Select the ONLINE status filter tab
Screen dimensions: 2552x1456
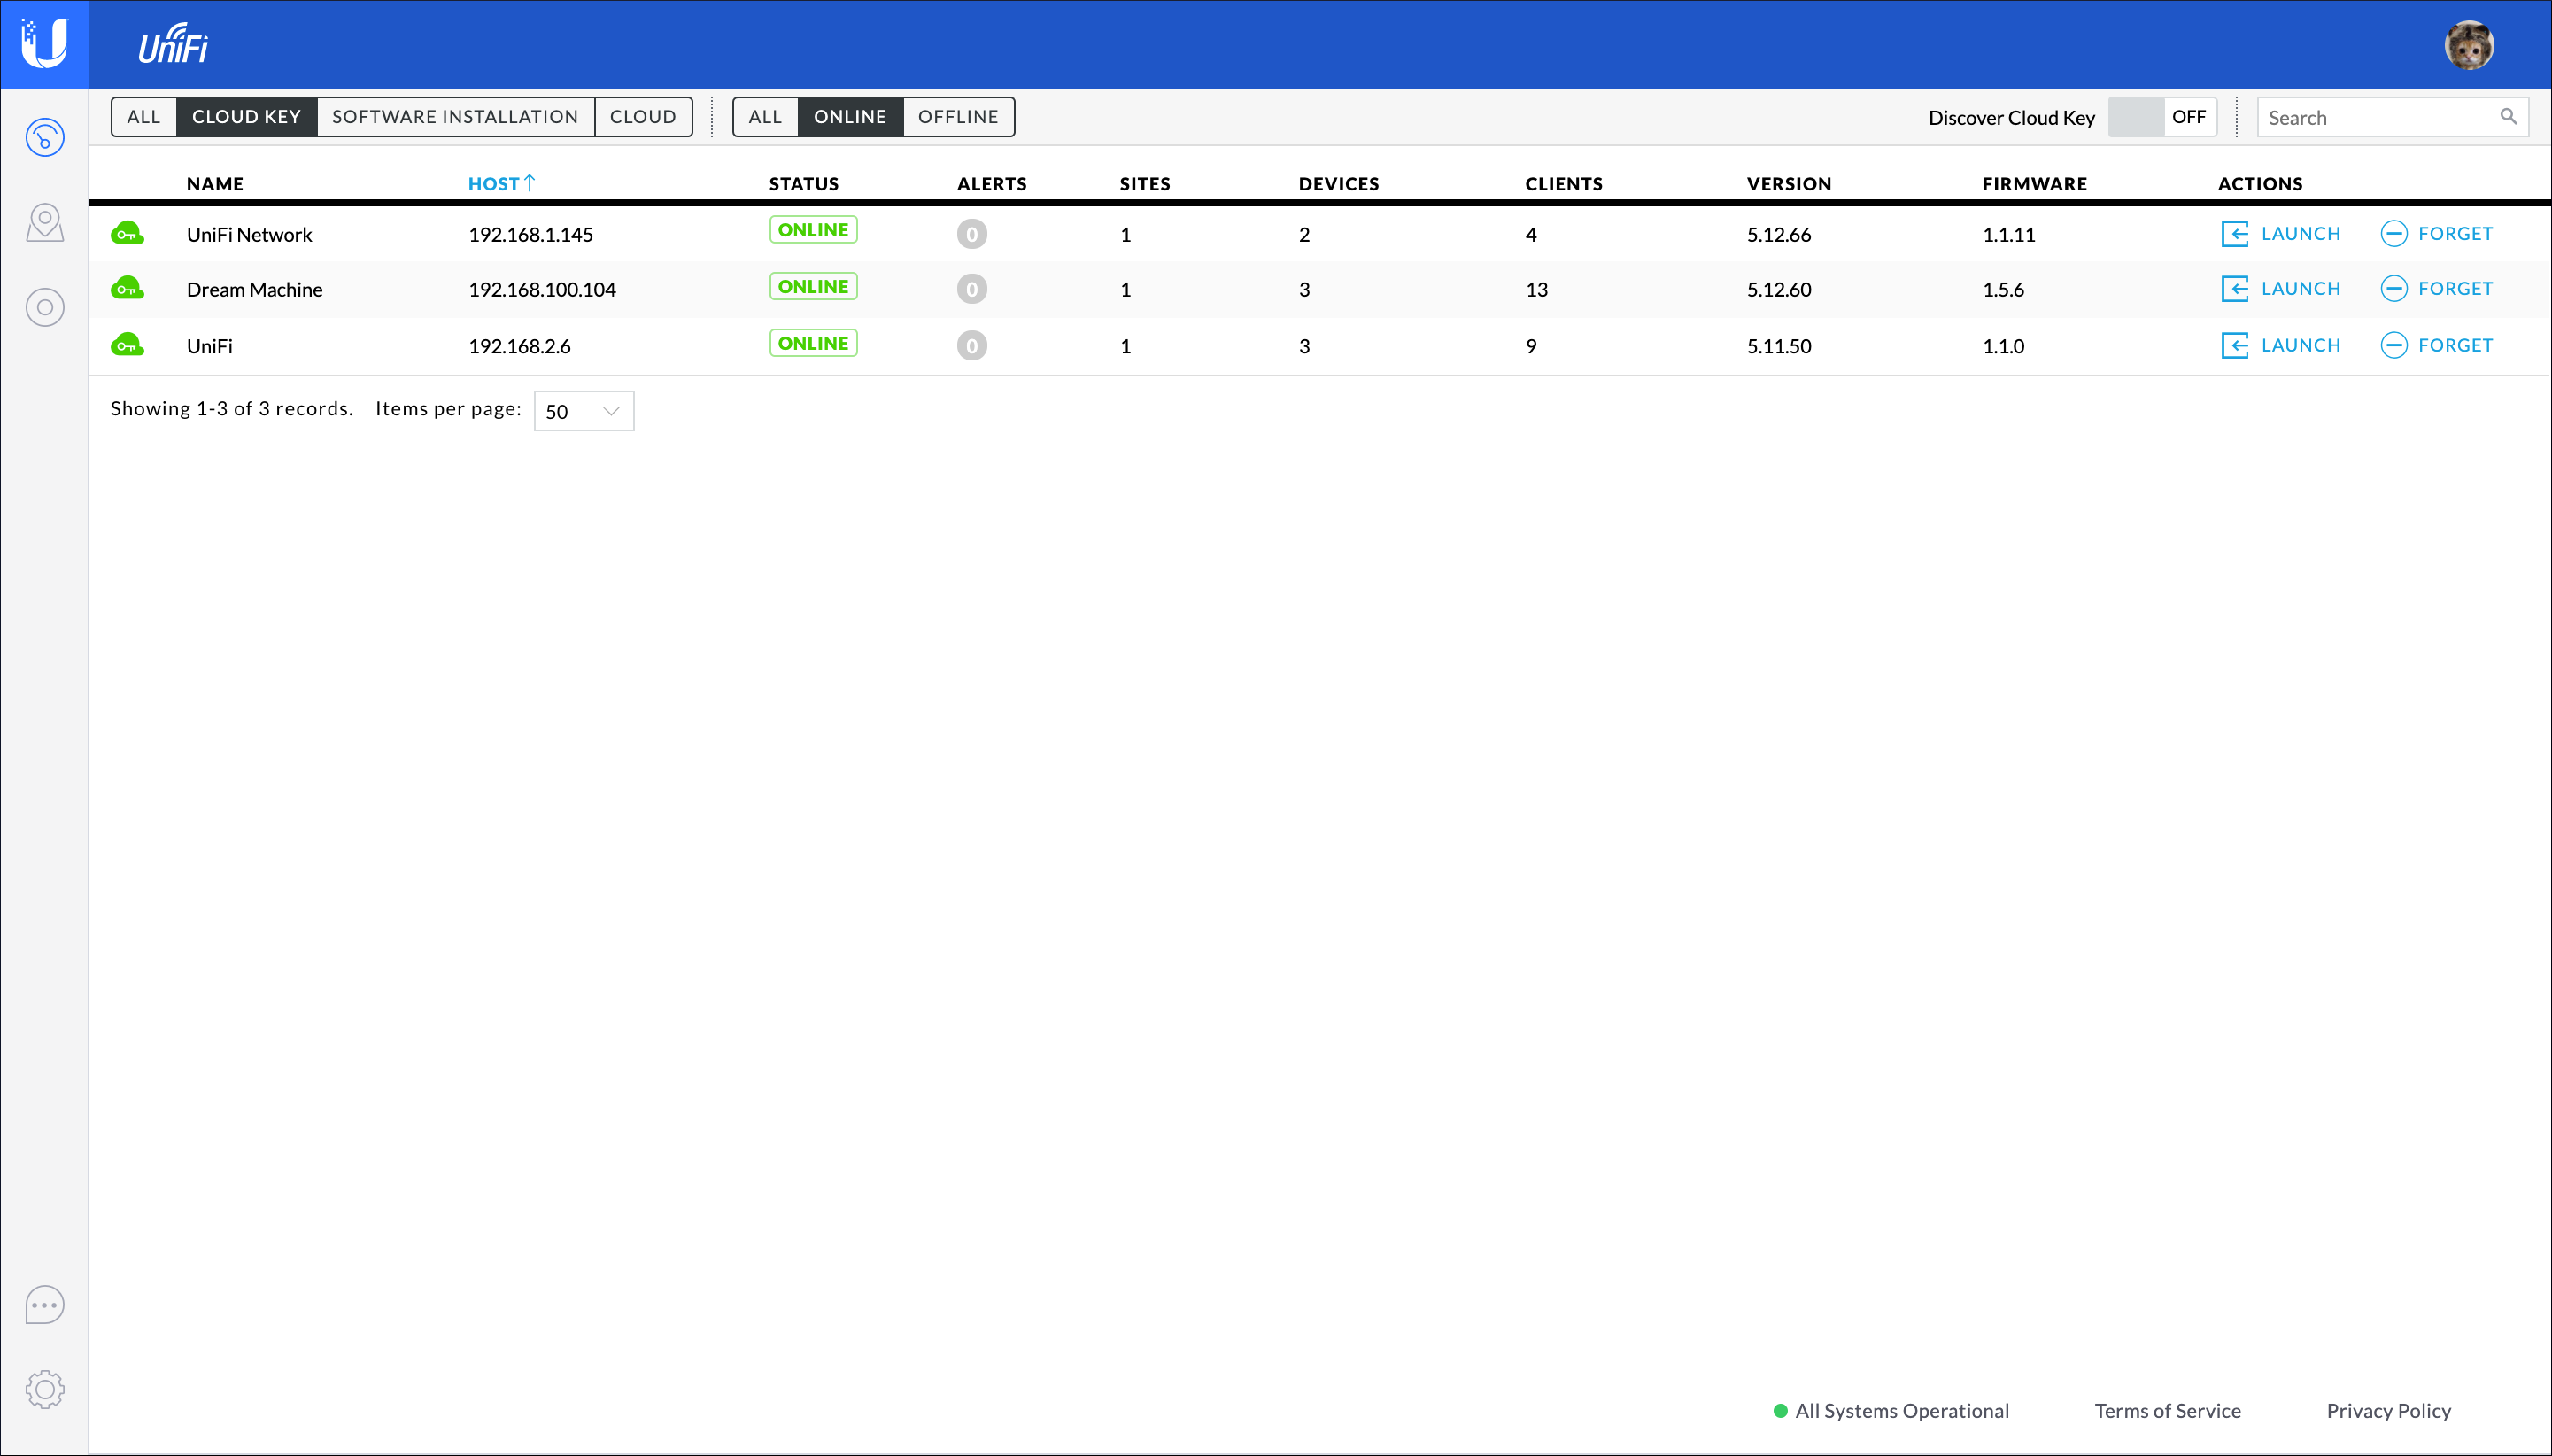pos(850,117)
